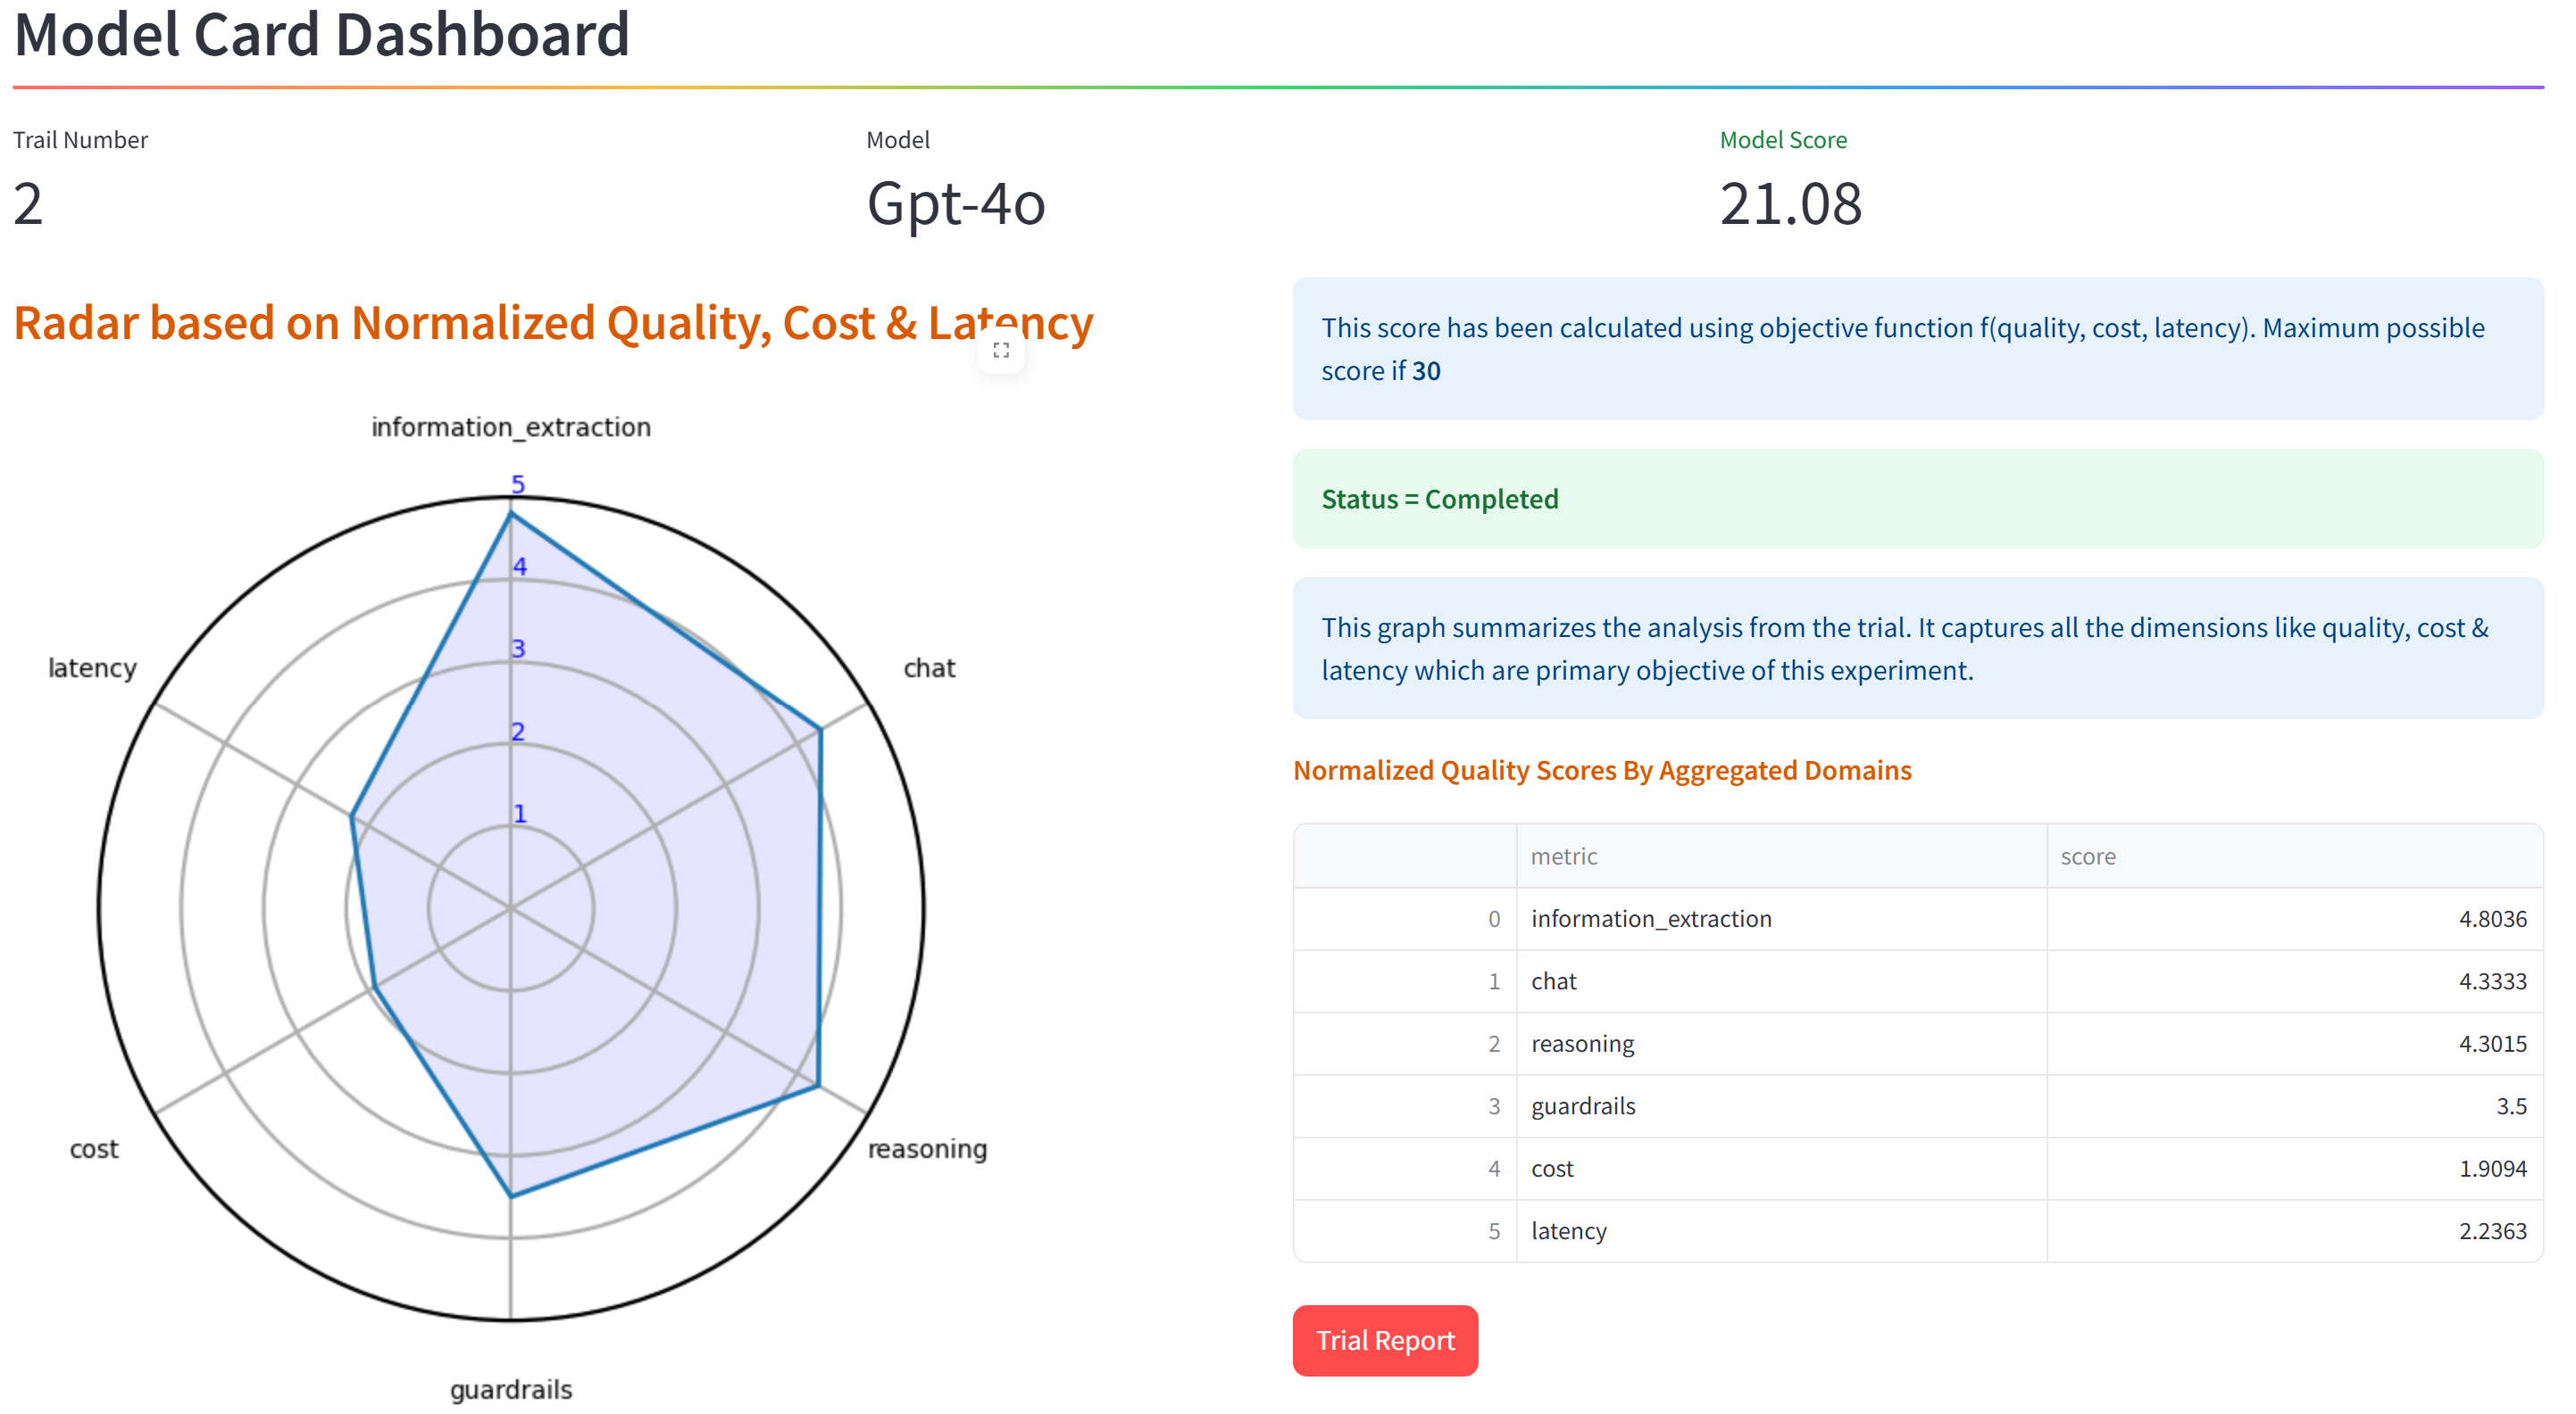Image resolution: width=2576 pixels, height=1414 pixels.
Task: Click the fullscreen expand icon on the radar chart
Action: click(x=1001, y=349)
